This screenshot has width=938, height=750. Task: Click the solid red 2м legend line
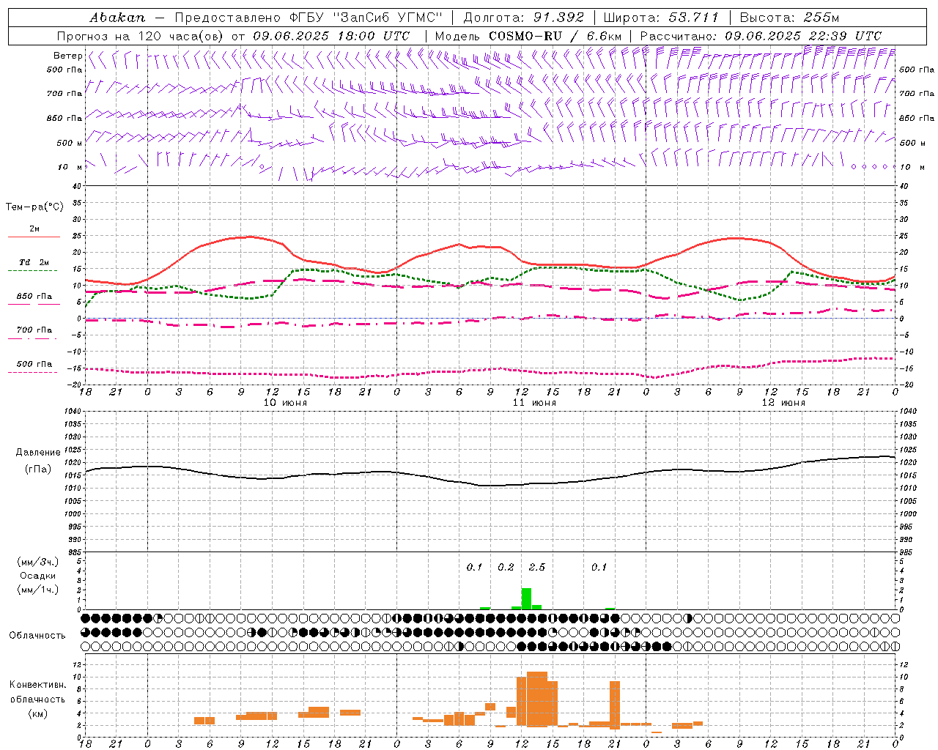(34, 237)
